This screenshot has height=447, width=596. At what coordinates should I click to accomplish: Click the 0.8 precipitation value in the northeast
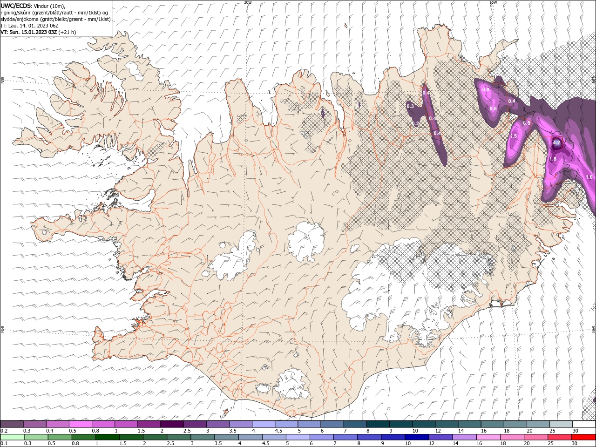coord(485,89)
